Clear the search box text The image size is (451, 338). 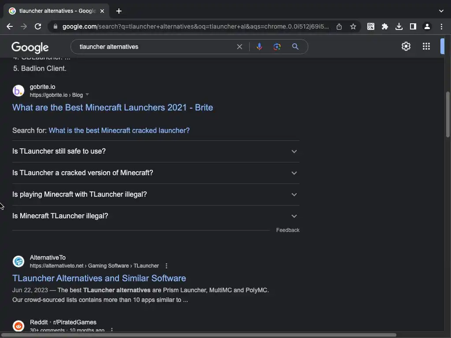point(239,47)
